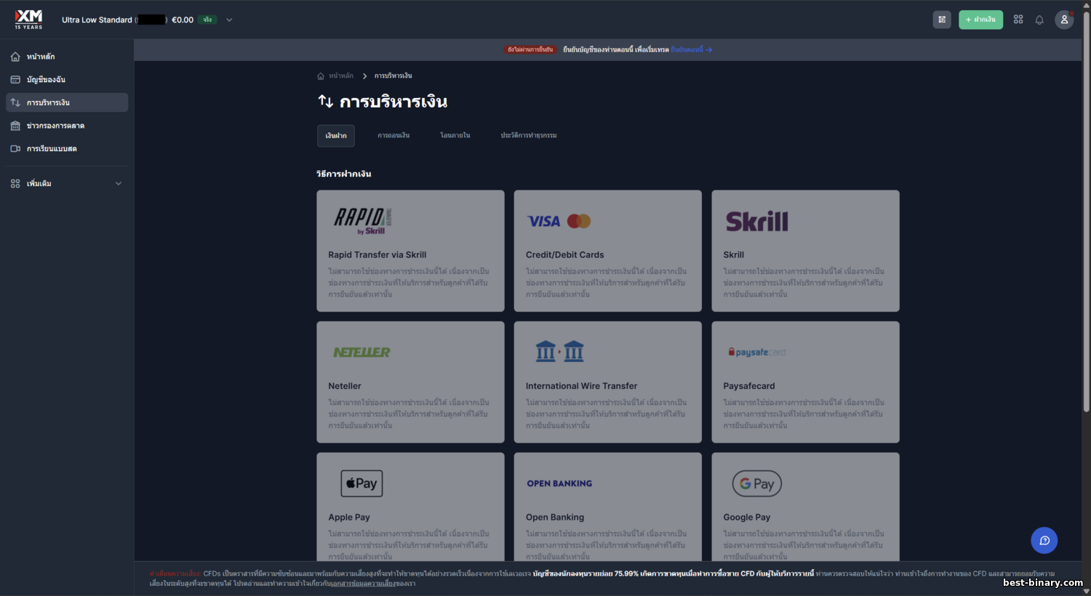
Task: Switch to the โอนภายใน tab
Action: tap(455, 135)
